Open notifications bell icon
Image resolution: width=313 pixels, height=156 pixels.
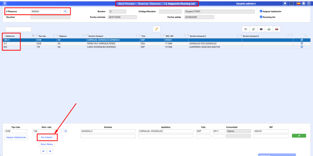[x=285, y=4]
